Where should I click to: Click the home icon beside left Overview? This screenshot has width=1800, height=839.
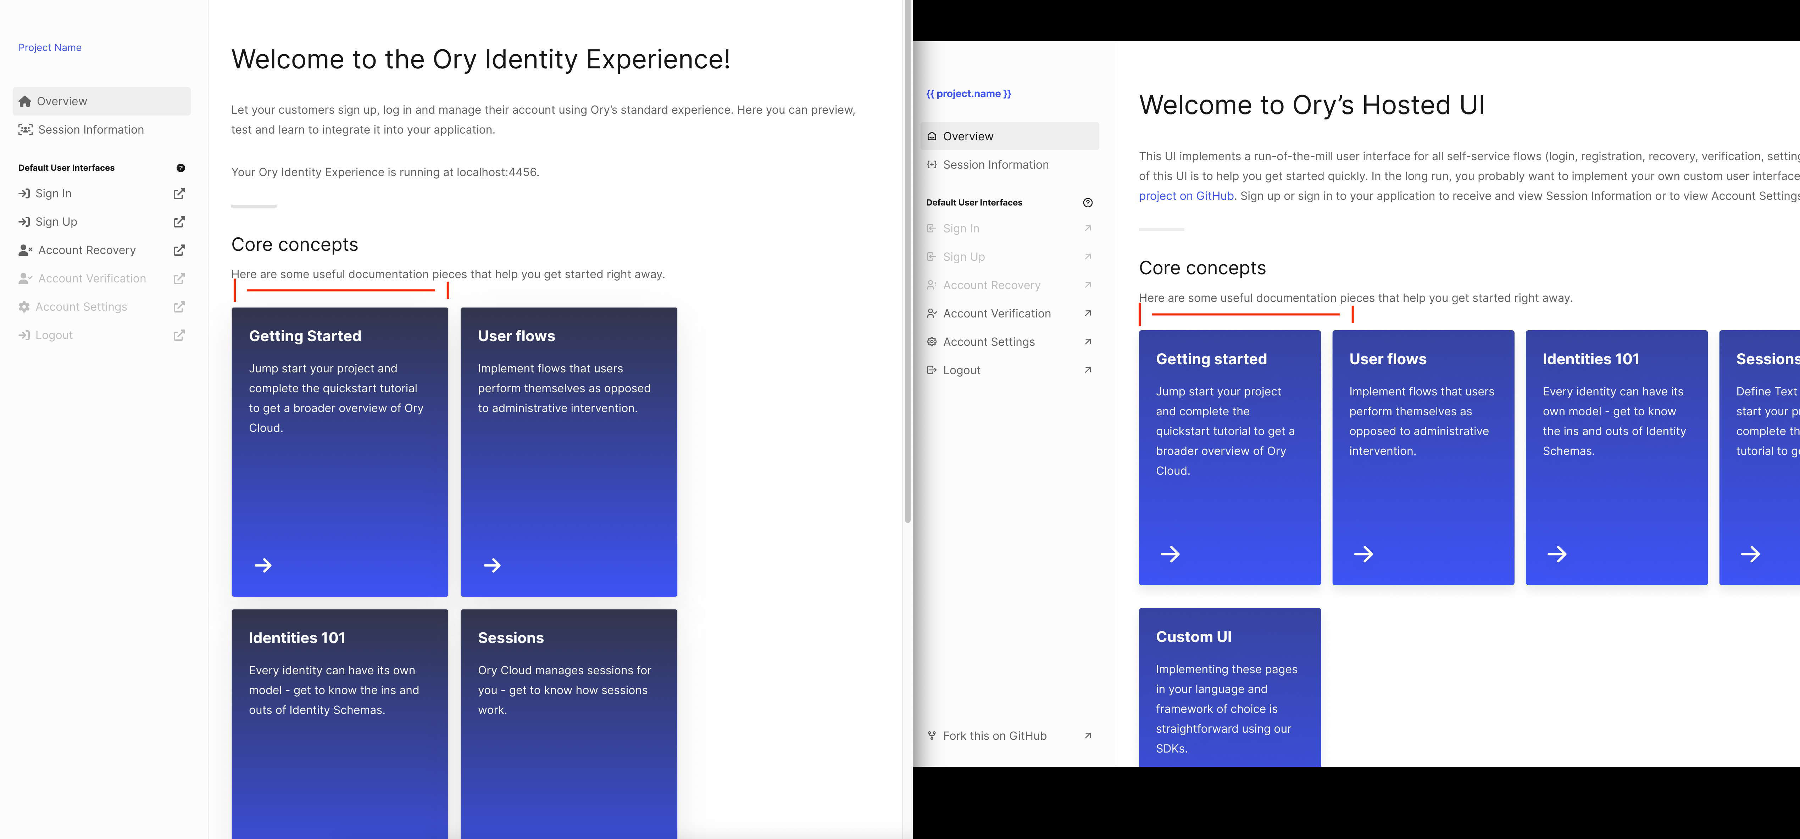pos(25,101)
